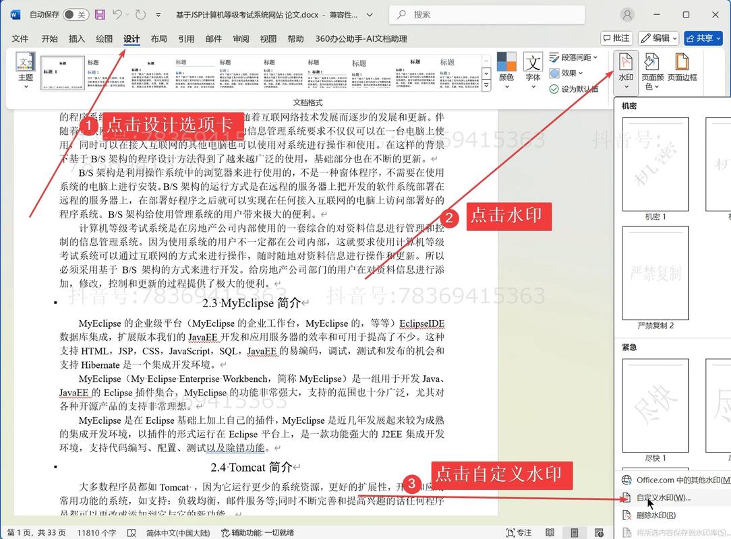This screenshot has width=731, height=539.
Task: Select the 机密 1 watermark thumbnail
Action: [x=655, y=163]
